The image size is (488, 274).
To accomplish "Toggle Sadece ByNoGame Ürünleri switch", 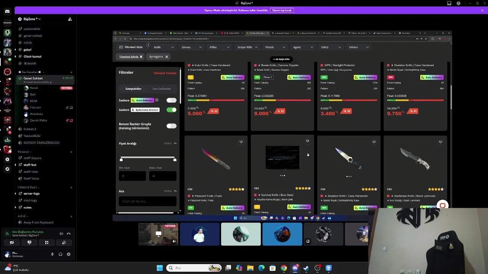I will coord(172,110).
